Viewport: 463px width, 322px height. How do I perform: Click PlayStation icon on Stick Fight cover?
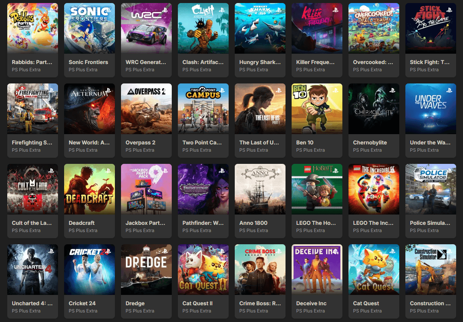[x=449, y=10]
